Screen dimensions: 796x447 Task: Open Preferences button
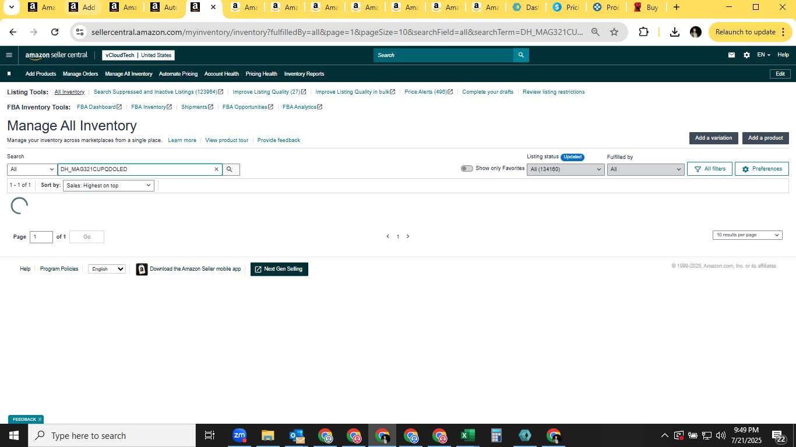(x=762, y=169)
